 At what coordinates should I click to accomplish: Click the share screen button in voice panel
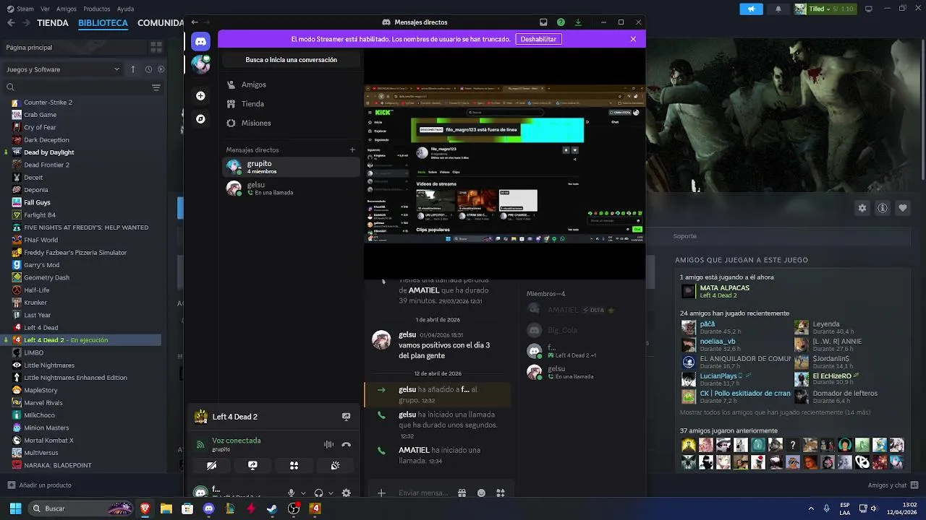click(252, 466)
